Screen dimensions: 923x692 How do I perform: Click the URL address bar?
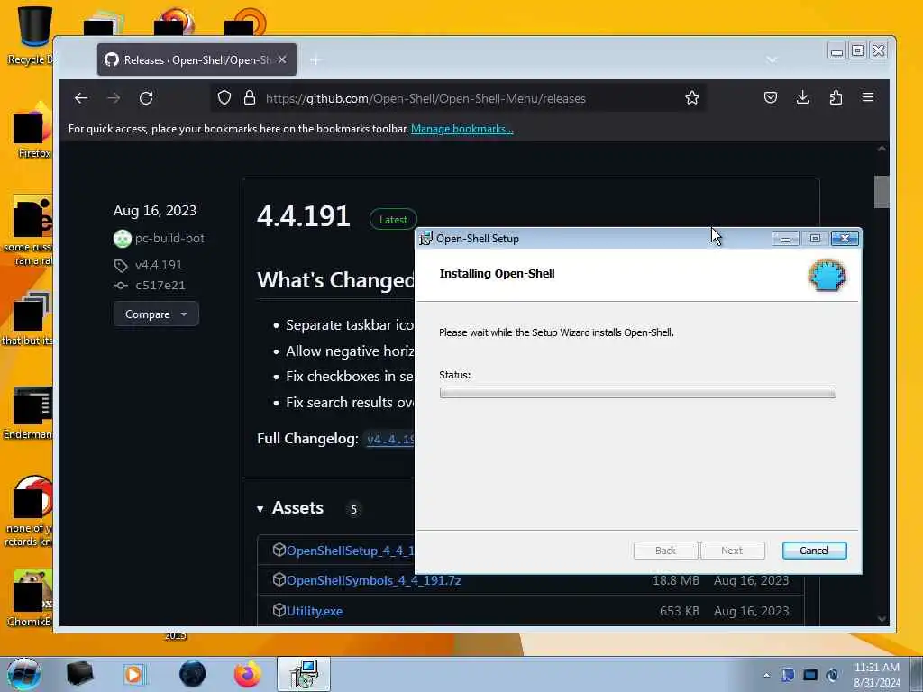459,98
